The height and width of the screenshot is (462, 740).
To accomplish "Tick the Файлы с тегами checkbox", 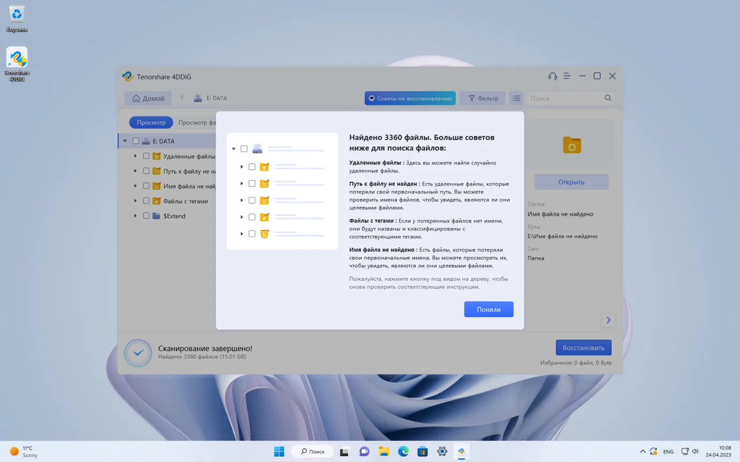I will tap(146, 201).
